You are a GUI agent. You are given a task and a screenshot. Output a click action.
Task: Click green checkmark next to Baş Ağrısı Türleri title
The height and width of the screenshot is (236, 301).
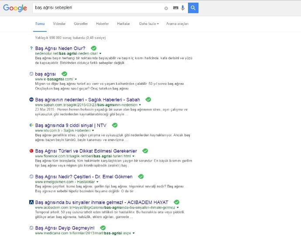coord(145,151)
